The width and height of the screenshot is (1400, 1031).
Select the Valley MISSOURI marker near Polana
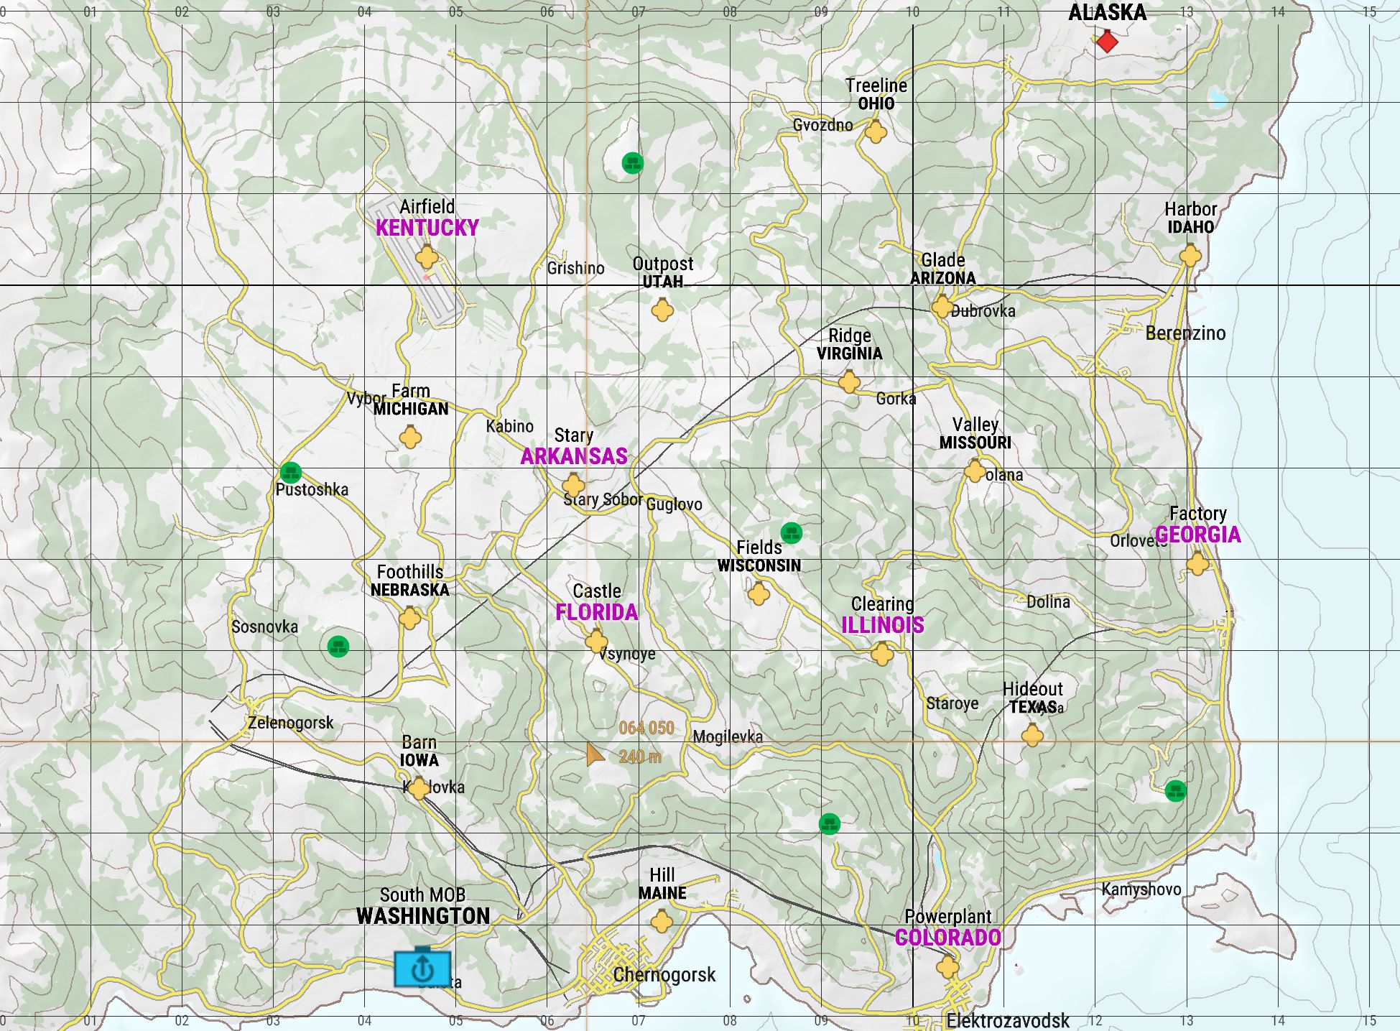pos(974,472)
